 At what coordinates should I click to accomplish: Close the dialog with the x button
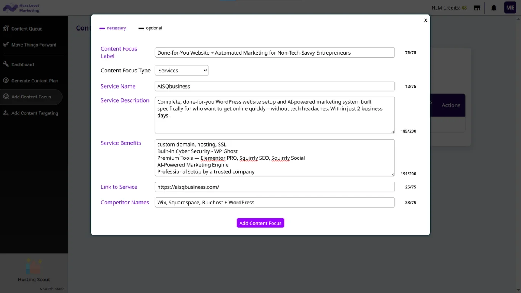coord(426,20)
